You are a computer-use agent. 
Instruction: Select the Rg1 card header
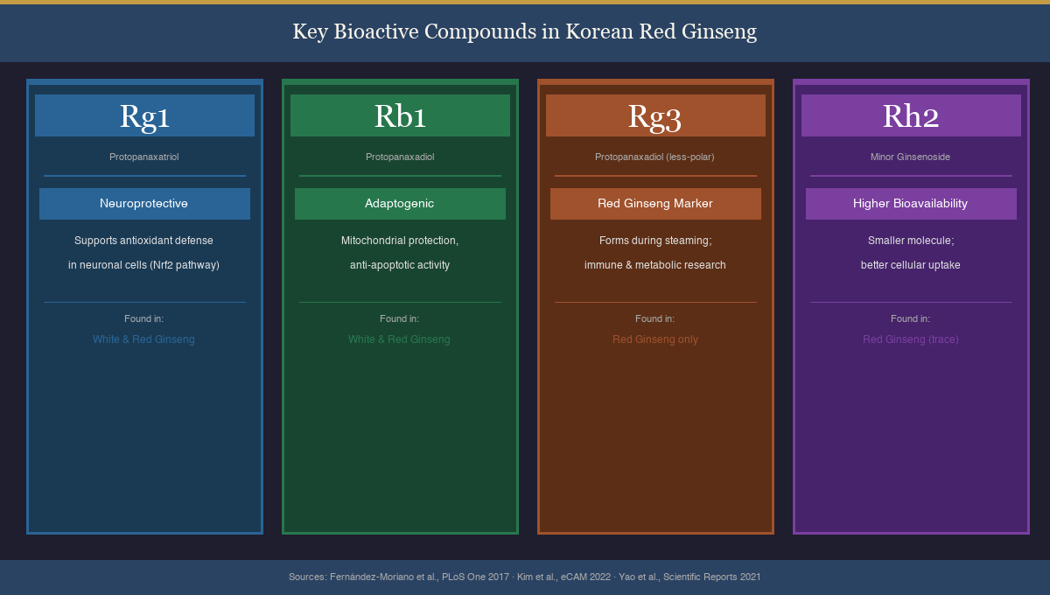(144, 115)
